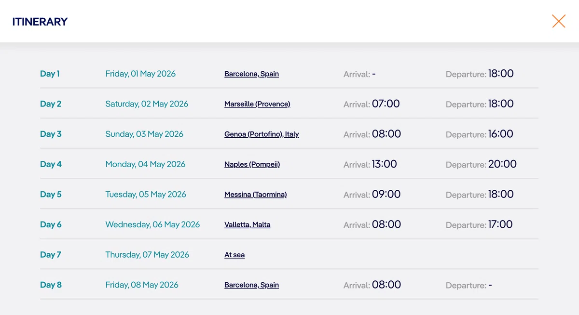Image resolution: width=579 pixels, height=315 pixels.
Task: Select the Marseille arrival time 07:00
Action: click(x=386, y=104)
